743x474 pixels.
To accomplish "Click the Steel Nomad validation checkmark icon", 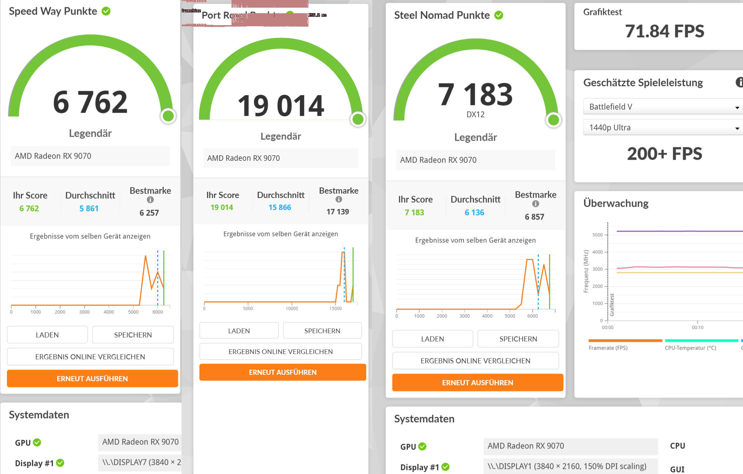I will point(498,15).
